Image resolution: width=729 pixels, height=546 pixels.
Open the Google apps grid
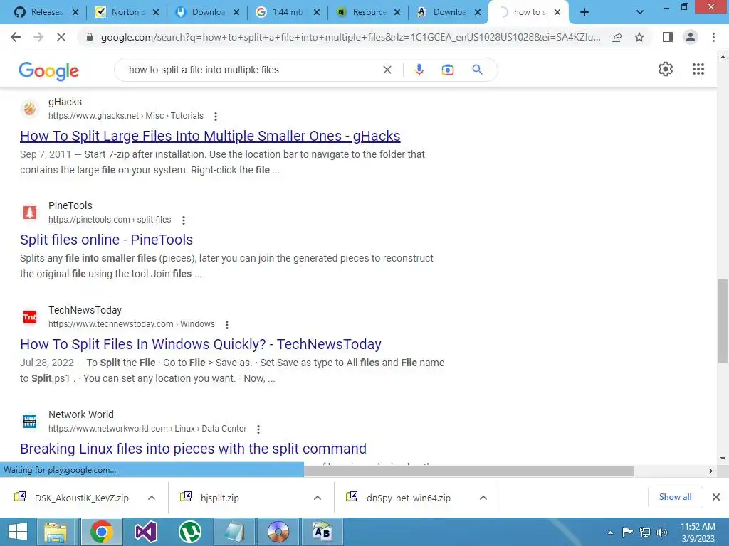point(698,69)
